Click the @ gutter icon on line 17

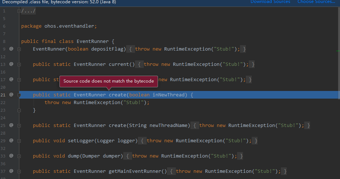click(11, 79)
